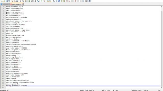163x91 pixels.
Task: Click the line "enable-rcon=false"
Action: [13, 84]
